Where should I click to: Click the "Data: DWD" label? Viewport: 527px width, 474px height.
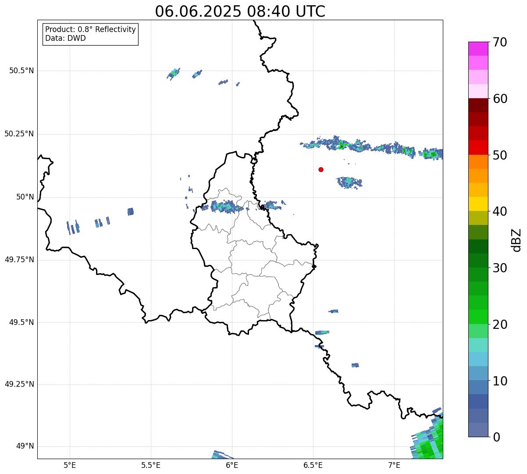tap(65, 38)
